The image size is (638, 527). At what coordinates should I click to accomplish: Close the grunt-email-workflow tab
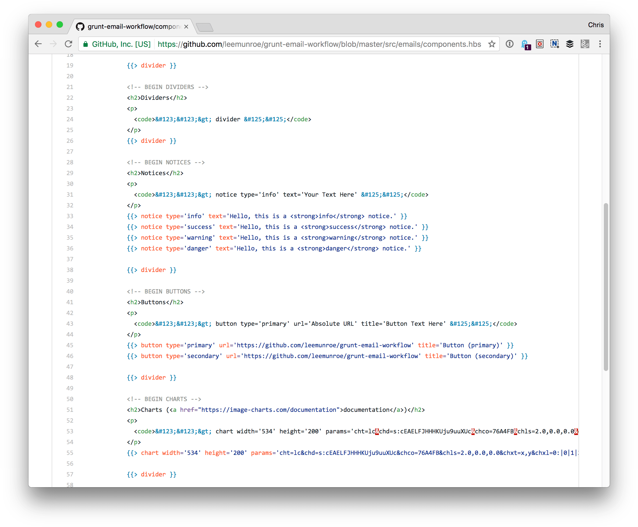(186, 27)
